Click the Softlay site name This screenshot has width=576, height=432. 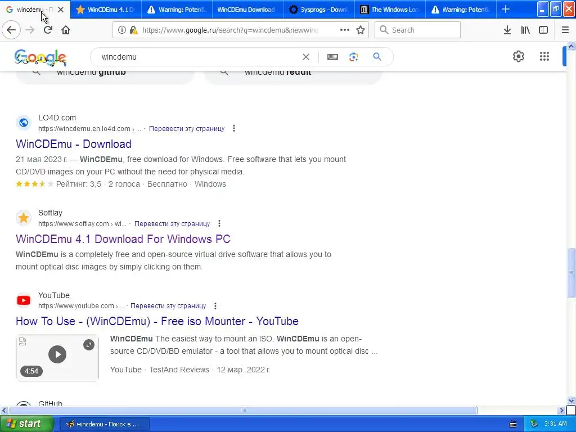pyautogui.click(x=50, y=213)
